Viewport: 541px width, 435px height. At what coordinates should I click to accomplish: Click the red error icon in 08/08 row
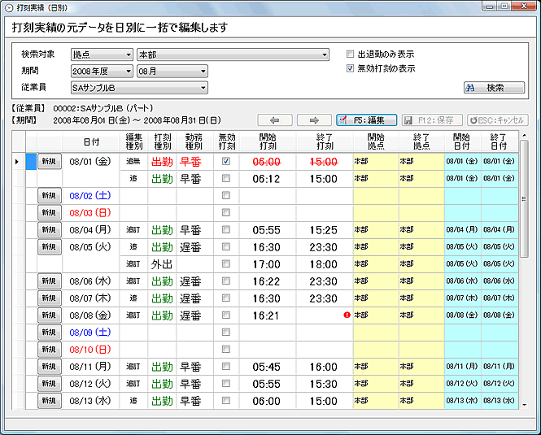click(x=347, y=315)
